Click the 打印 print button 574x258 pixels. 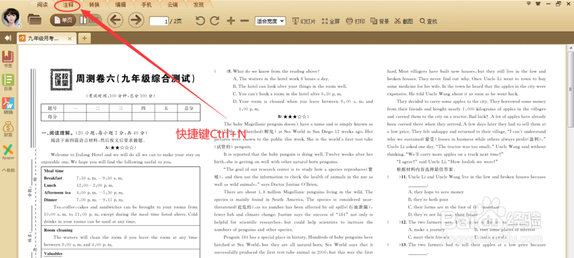click(x=355, y=21)
